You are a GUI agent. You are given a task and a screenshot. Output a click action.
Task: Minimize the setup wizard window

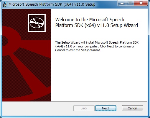click(122, 3)
